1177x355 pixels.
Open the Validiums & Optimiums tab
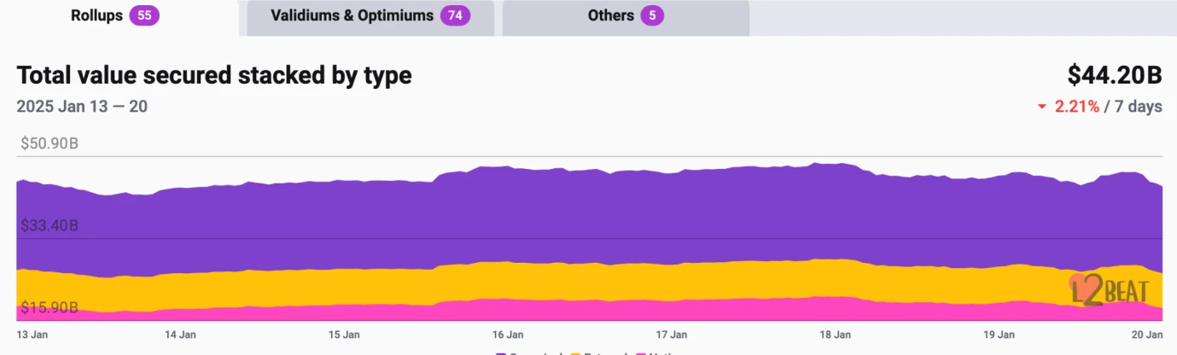pos(370,16)
